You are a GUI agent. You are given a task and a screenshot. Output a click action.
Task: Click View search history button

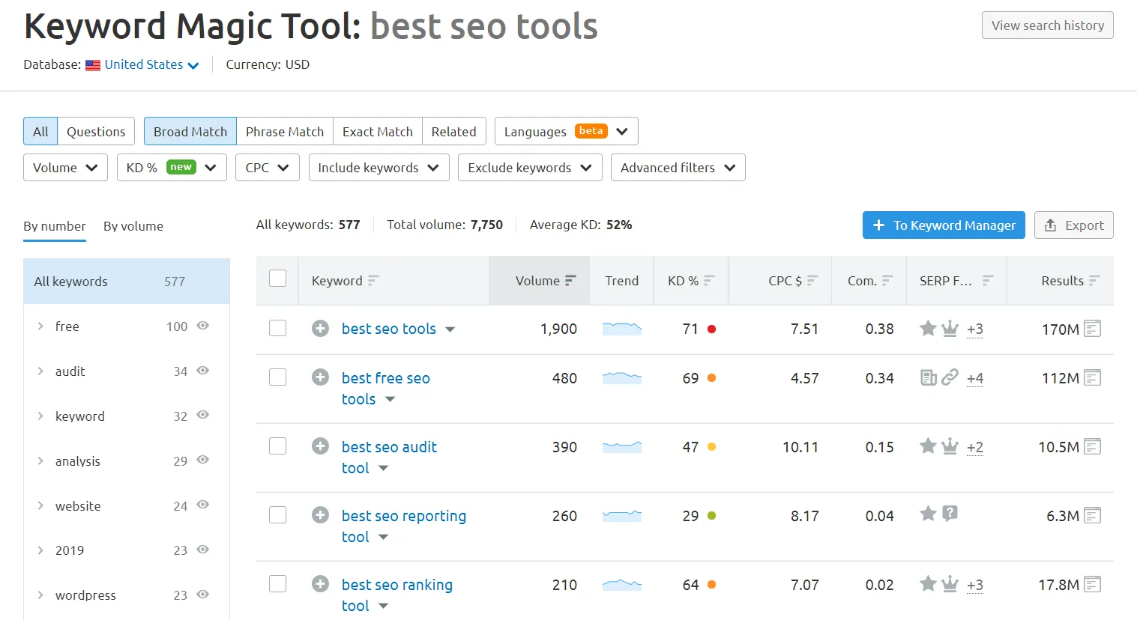pyautogui.click(x=1048, y=25)
